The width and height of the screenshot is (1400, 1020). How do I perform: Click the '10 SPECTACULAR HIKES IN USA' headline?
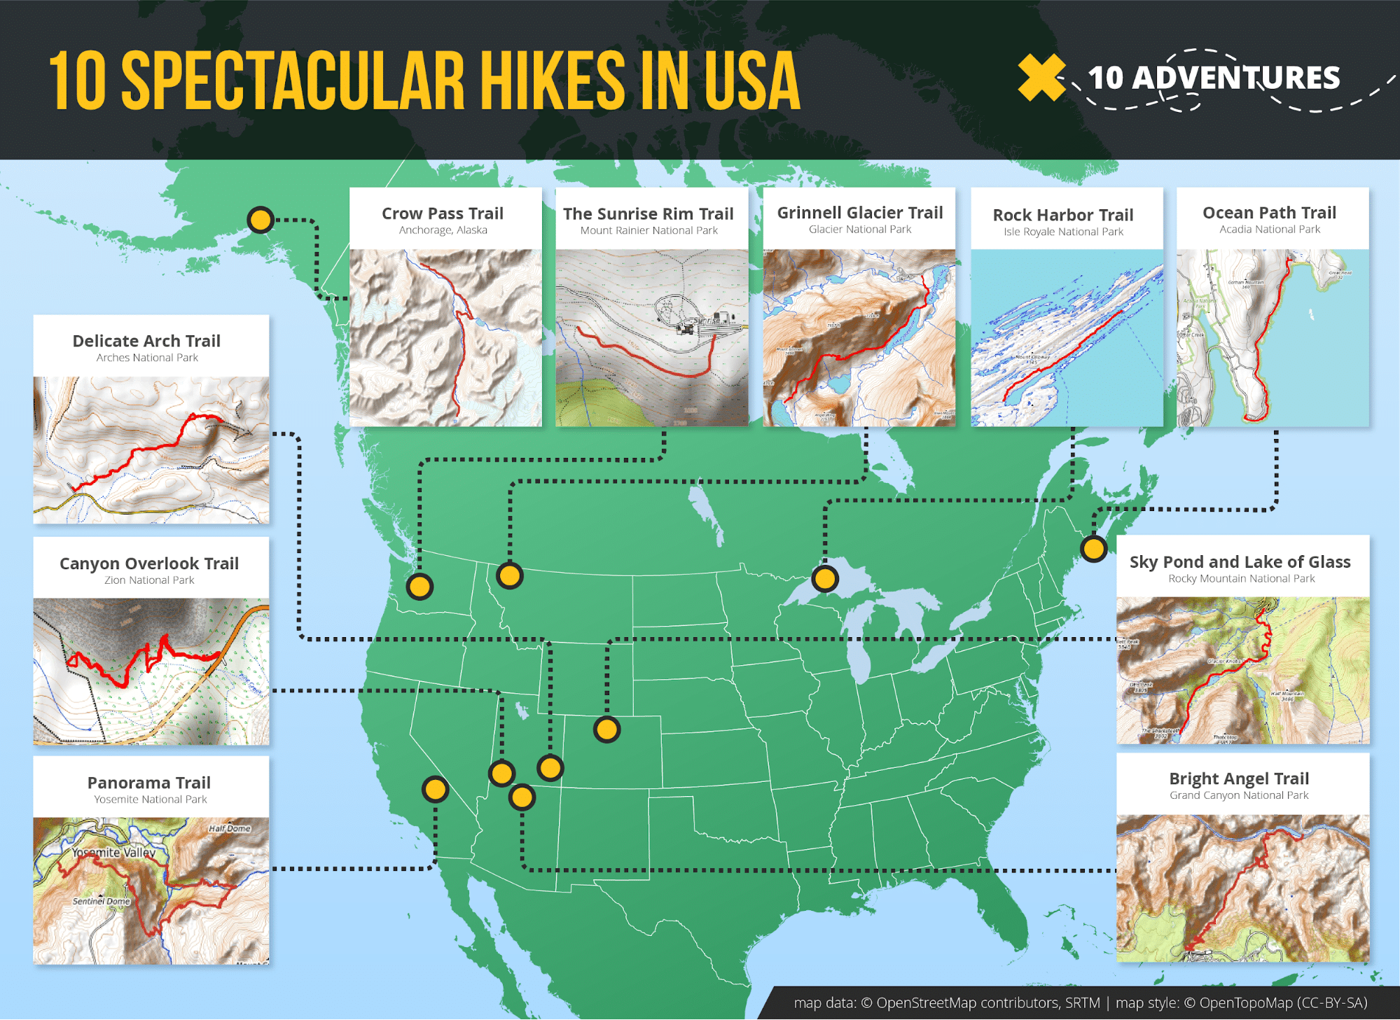coord(424,81)
